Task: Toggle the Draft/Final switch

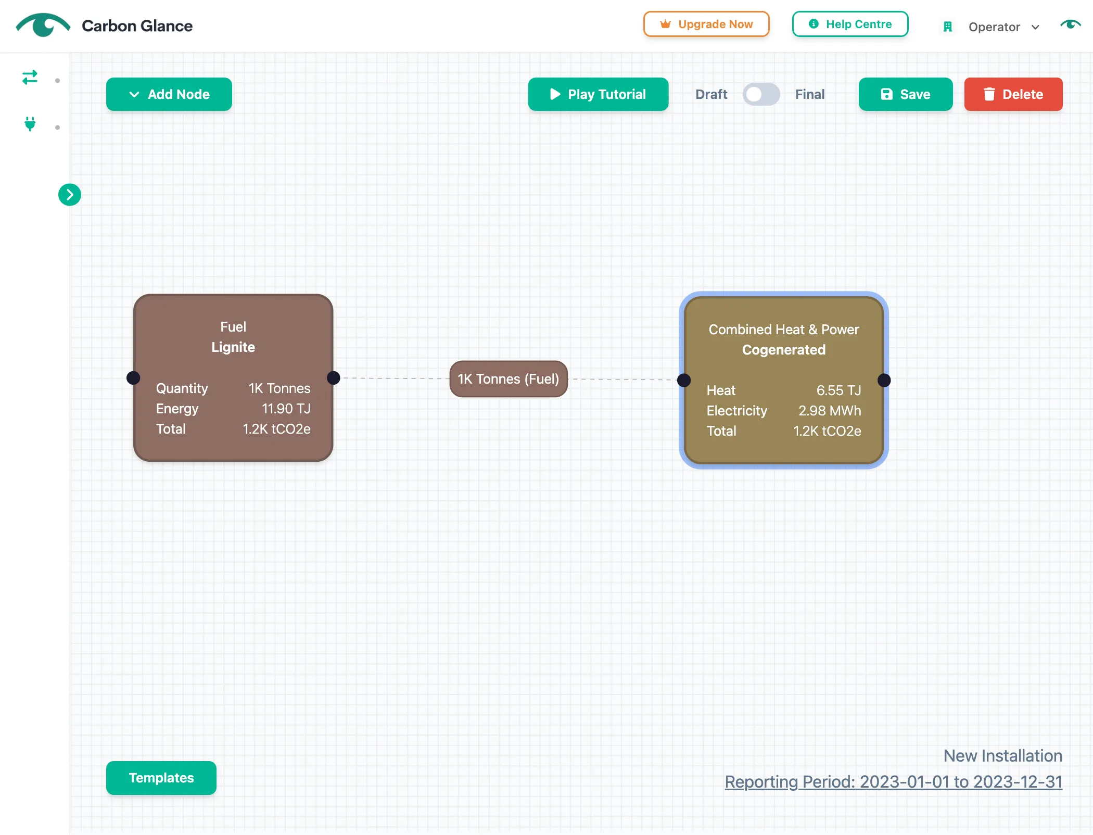Action: point(761,94)
